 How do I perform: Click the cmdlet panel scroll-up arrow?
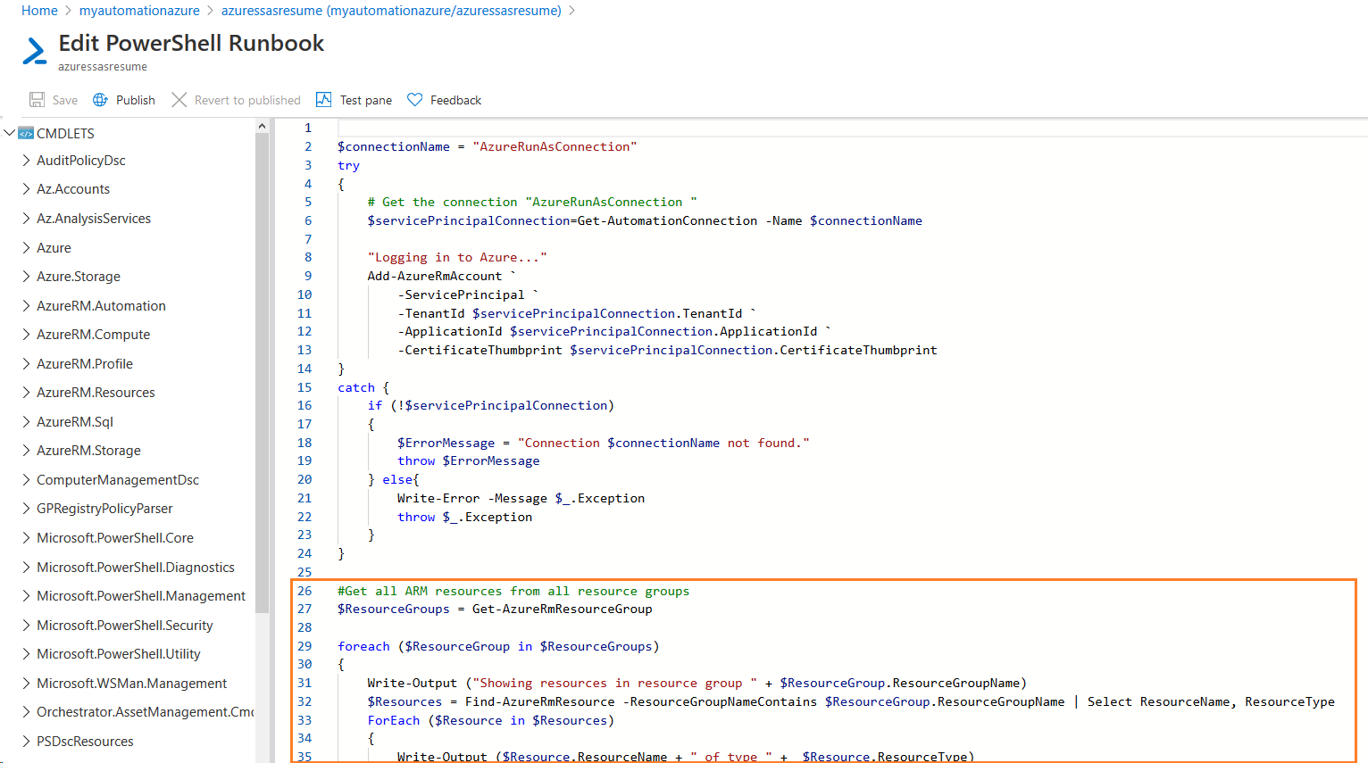pyautogui.click(x=262, y=126)
